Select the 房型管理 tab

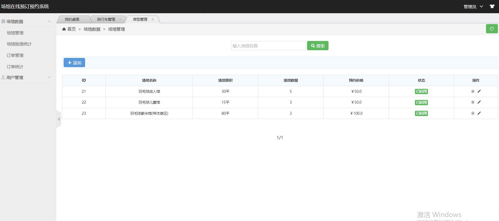(x=140, y=19)
